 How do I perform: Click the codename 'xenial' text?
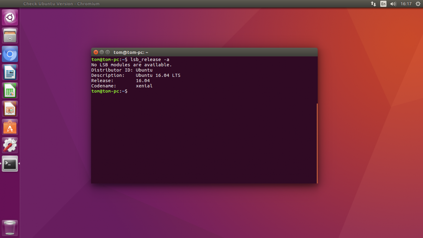pyautogui.click(x=144, y=86)
